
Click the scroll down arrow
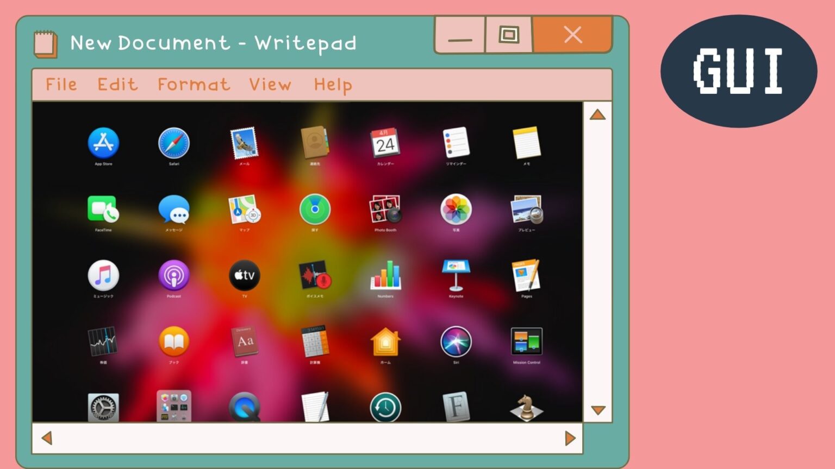point(598,410)
